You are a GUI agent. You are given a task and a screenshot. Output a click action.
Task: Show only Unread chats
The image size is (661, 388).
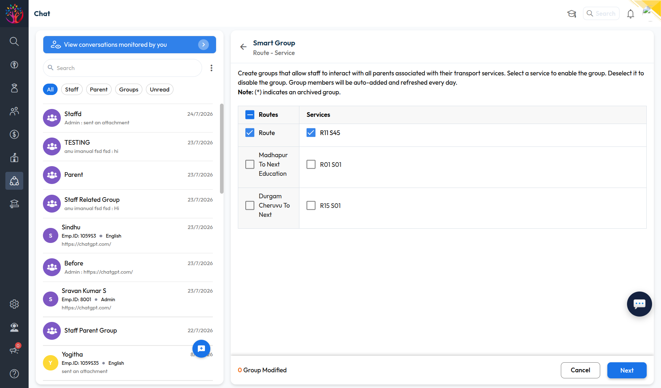[x=160, y=89]
